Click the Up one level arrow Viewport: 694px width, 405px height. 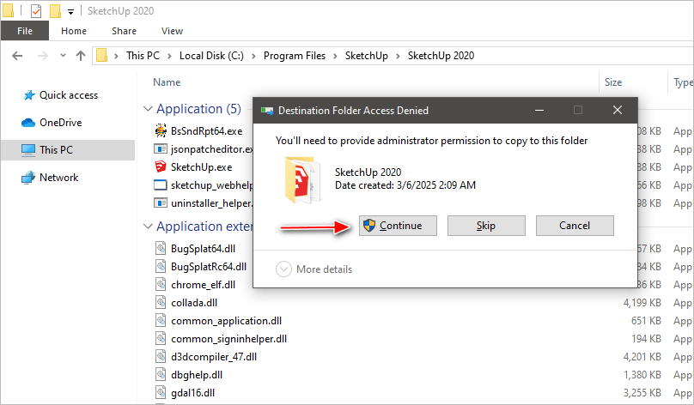coord(81,56)
